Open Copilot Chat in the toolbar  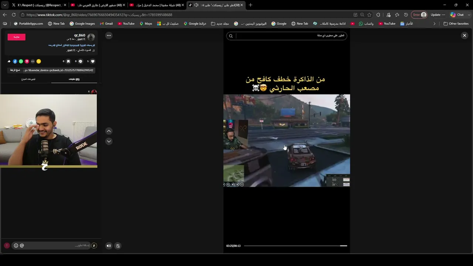(x=457, y=15)
